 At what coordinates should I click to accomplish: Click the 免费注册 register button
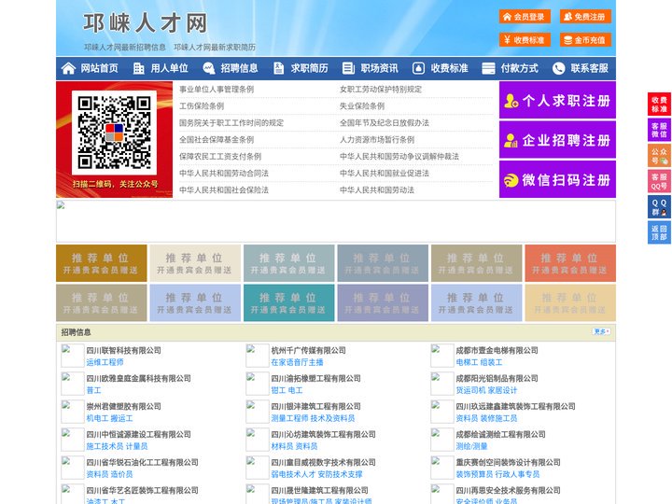coord(585,17)
